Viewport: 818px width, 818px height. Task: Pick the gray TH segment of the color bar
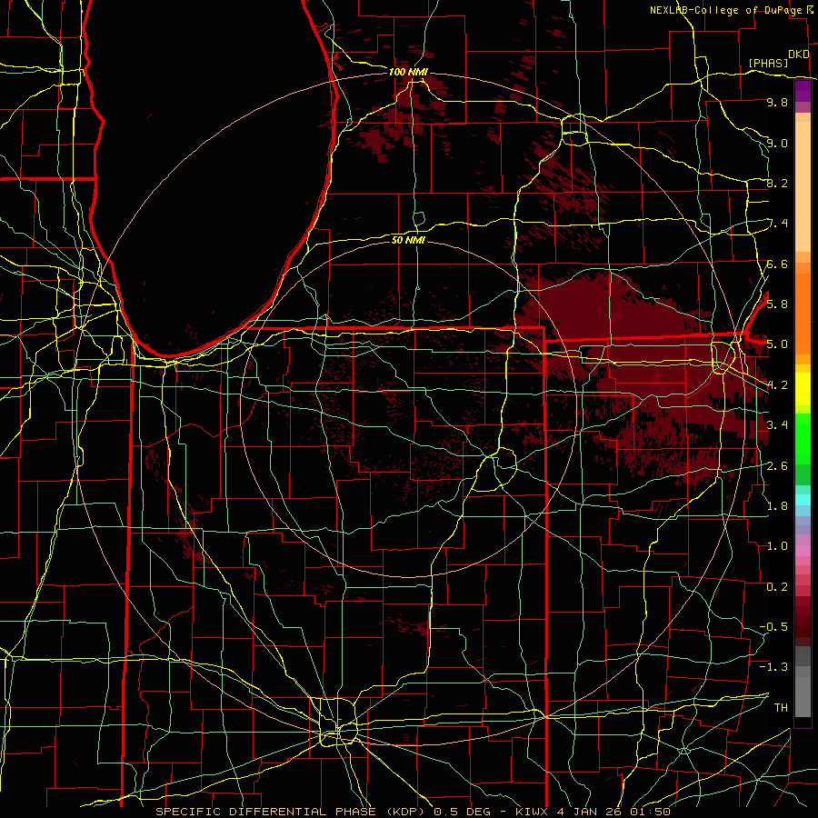click(x=803, y=696)
